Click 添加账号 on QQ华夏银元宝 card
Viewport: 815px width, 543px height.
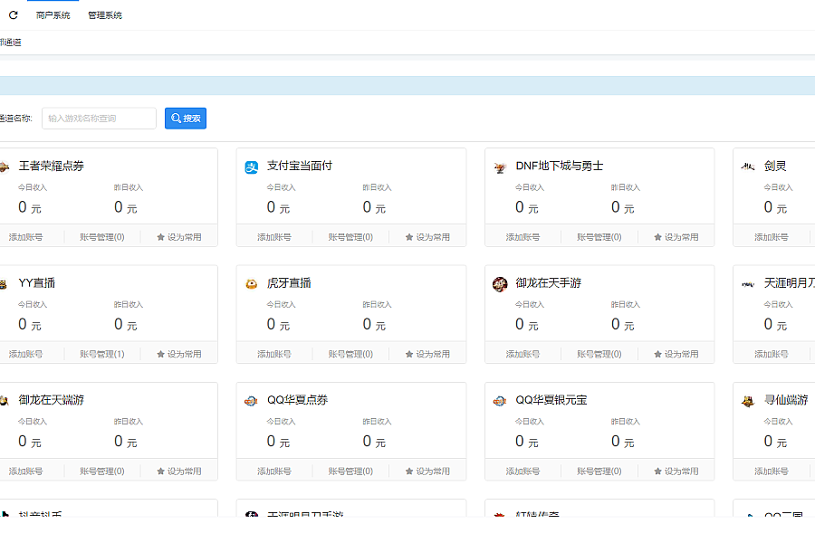point(523,472)
